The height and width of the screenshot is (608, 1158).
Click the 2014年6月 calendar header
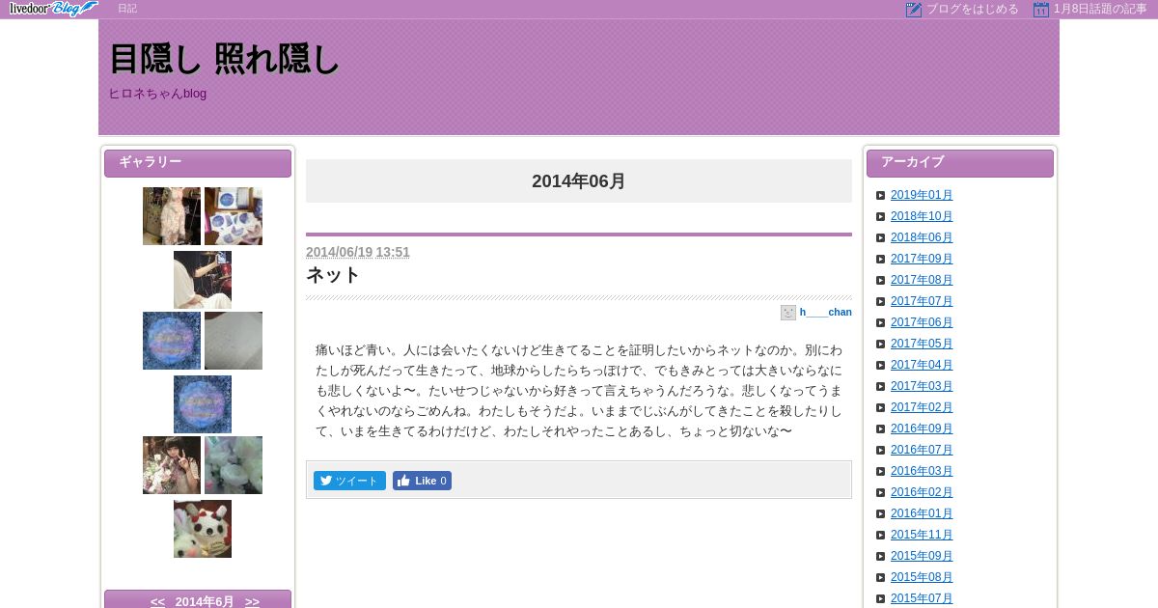click(205, 602)
